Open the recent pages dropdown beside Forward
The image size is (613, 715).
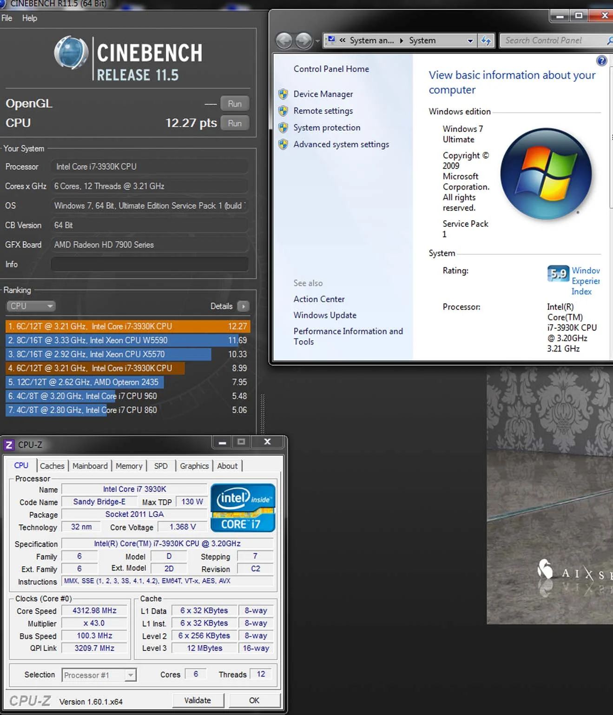point(317,41)
